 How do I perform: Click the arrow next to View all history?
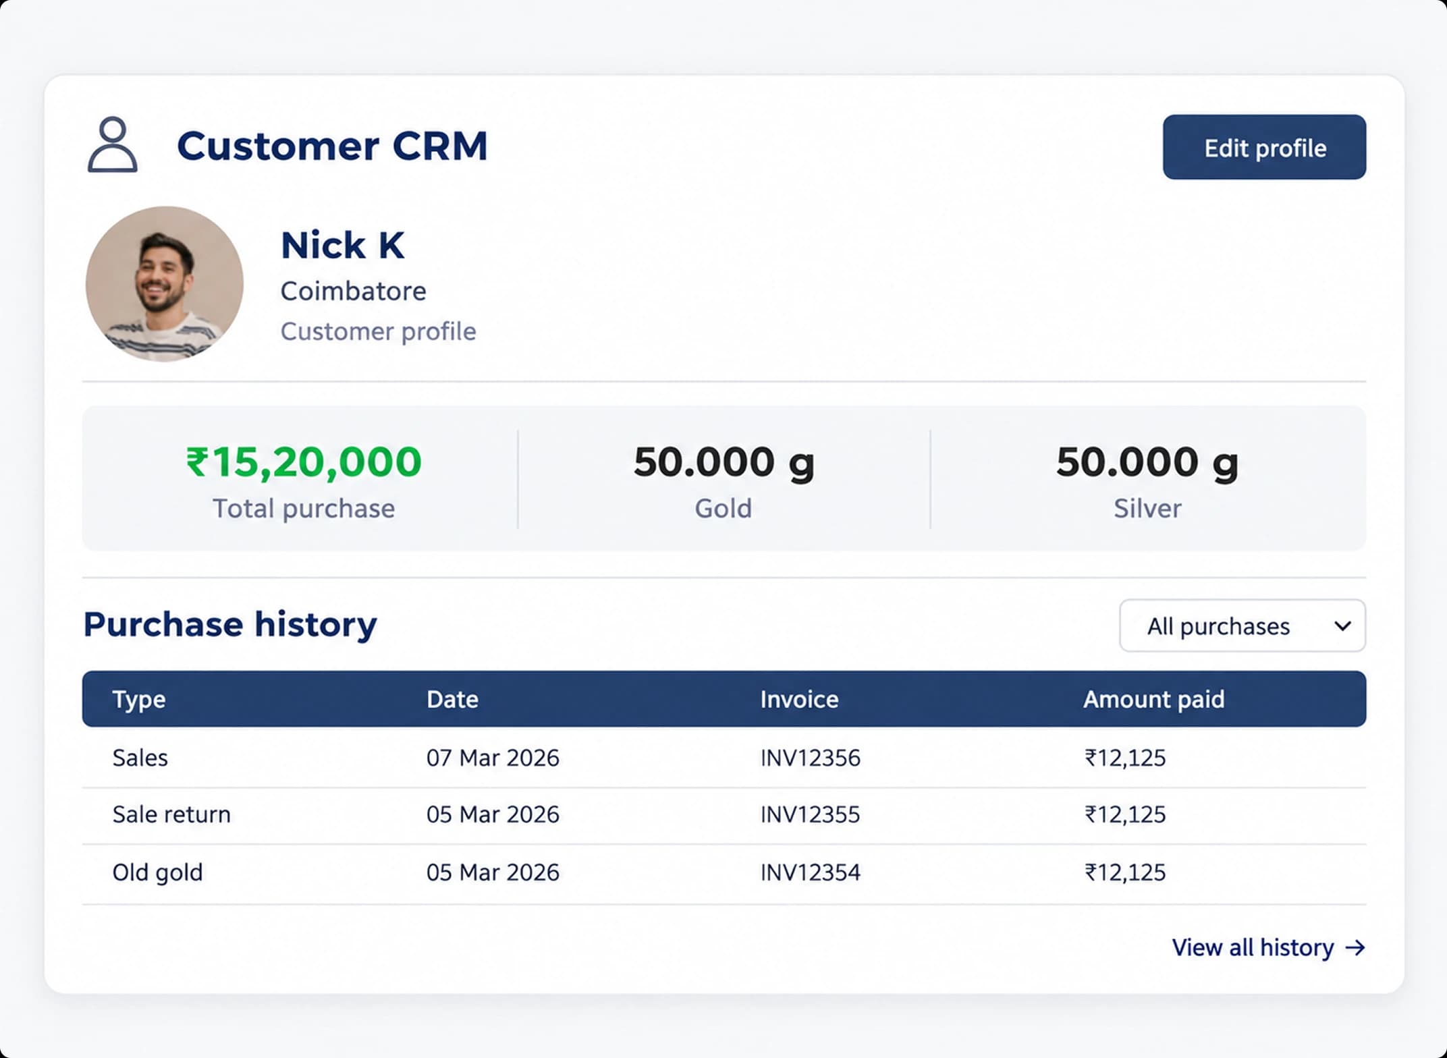[x=1355, y=947]
